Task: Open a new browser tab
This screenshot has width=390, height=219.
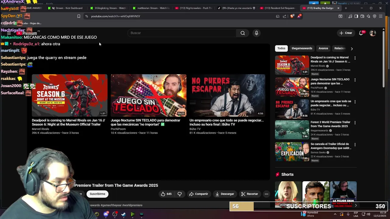Action: click(x=346, y=8)
